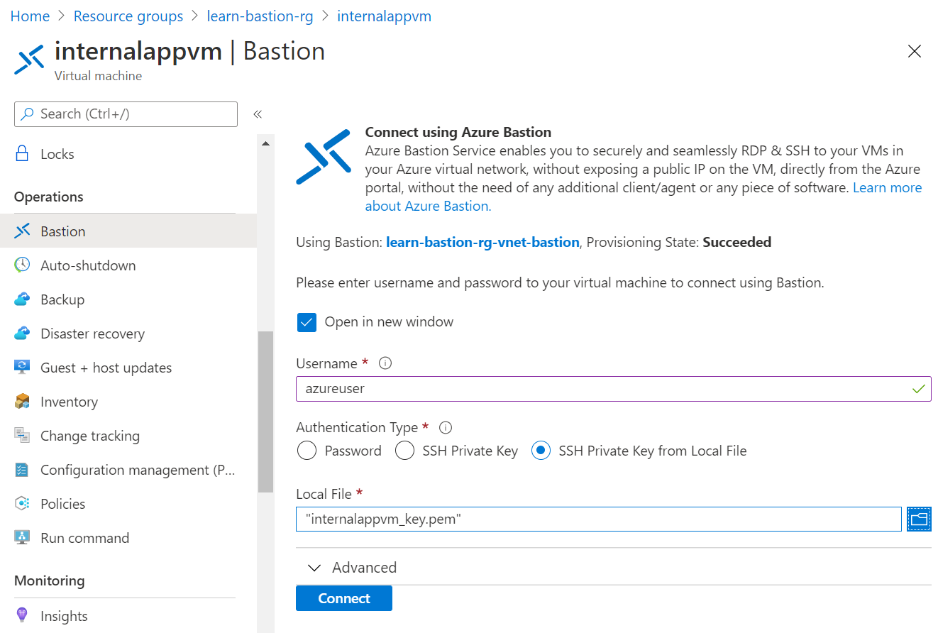The width and height of the screenshot is (938, 633).
Task: Click the Bastion icon in sidebar
Action: [22, 231]
